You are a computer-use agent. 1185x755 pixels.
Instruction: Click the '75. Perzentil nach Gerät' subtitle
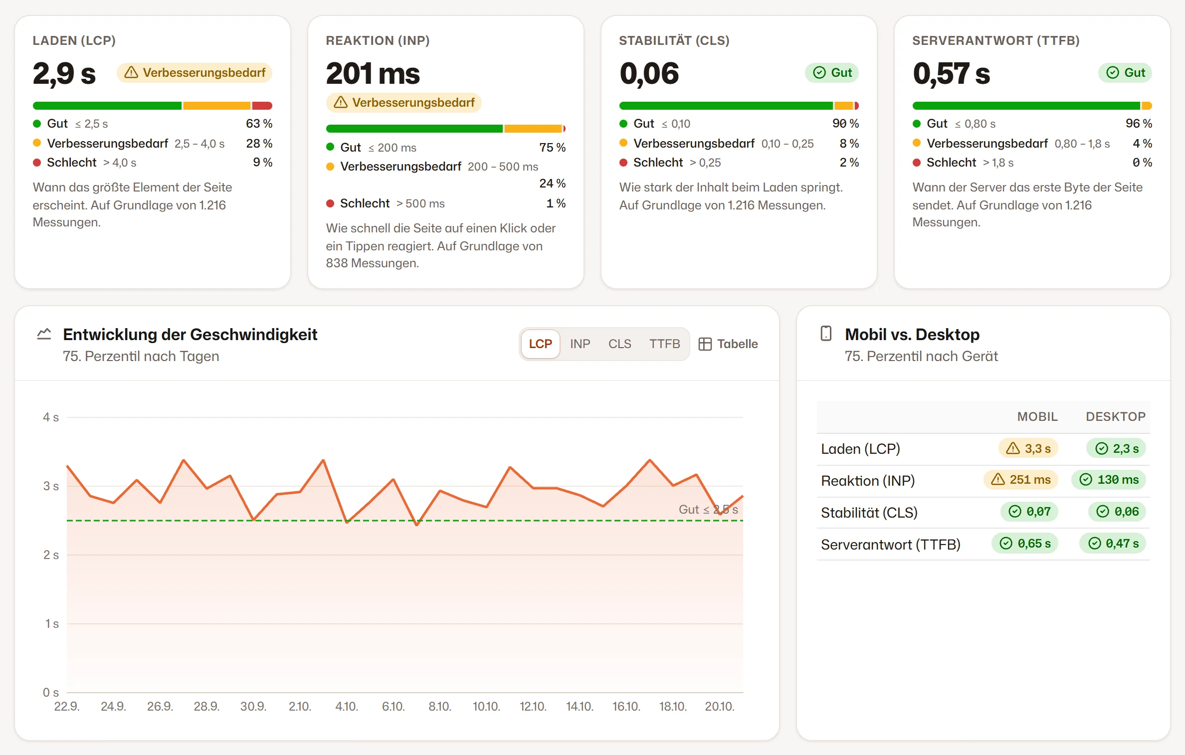pyautogui.click(x=921, y=357)
